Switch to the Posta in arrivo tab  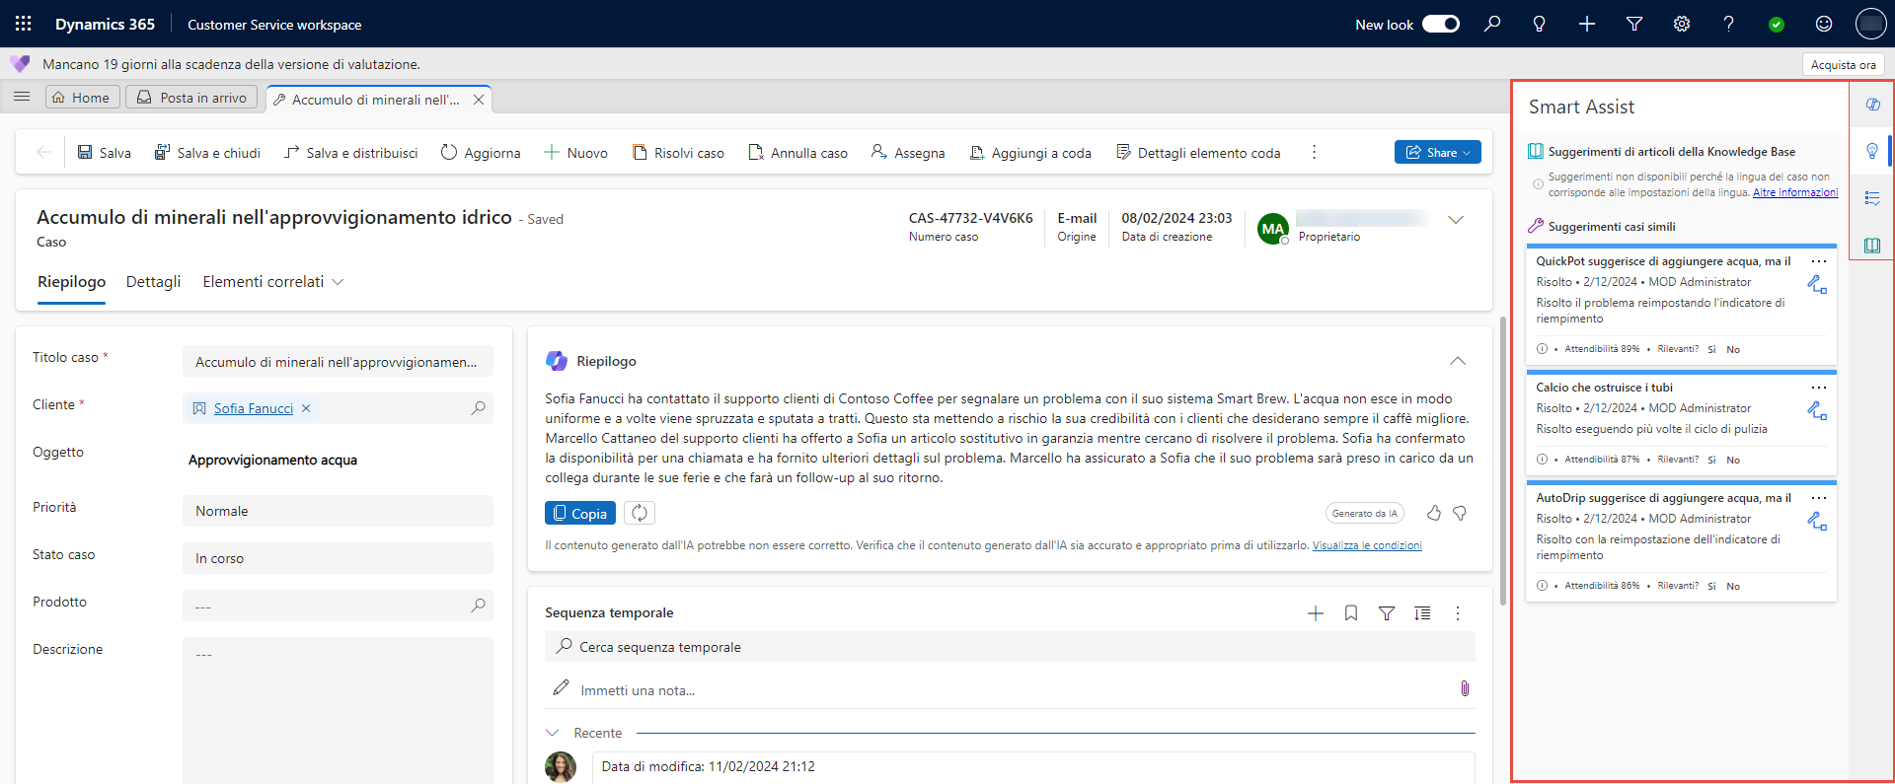pos(192,97)
